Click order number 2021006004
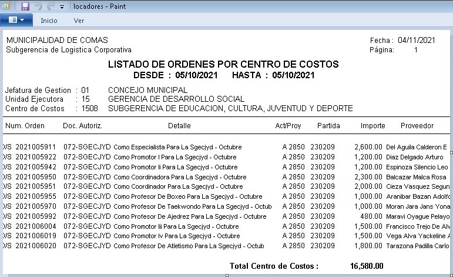 35,226
